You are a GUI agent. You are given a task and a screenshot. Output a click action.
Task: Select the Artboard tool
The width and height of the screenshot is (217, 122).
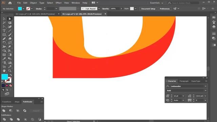(x=4, y=67)
